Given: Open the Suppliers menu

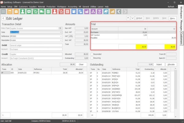Looking at the screenshot, I should pos(33,7).
